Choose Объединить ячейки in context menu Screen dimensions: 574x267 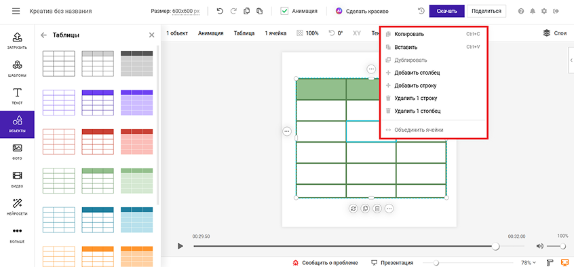pyautogui.click(x=434, y=130)
